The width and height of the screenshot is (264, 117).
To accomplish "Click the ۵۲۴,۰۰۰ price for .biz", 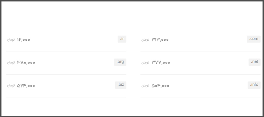I will click(x=26, y=86).
